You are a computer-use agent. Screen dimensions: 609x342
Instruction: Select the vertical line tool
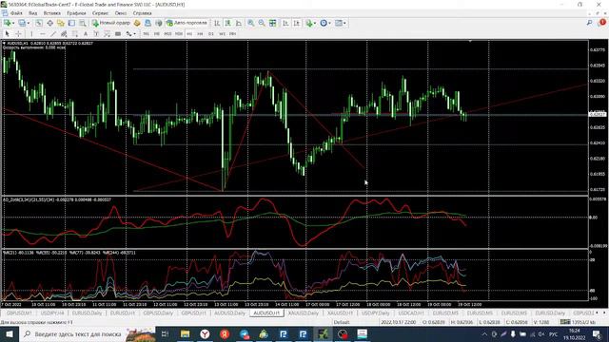point(31,34)
